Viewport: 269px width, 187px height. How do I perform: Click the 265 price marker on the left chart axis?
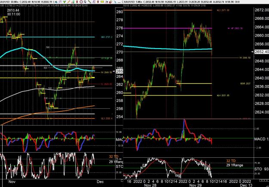(x=120, y=71)
